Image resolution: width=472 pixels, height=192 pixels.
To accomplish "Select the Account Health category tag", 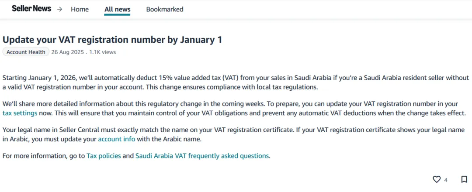I will click(x=26, y=52).
